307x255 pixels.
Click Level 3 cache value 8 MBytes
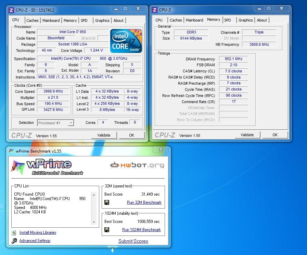107,110
